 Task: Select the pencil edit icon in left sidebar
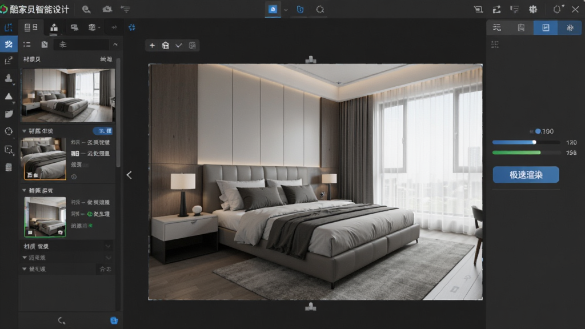click(x=8, y=61)
